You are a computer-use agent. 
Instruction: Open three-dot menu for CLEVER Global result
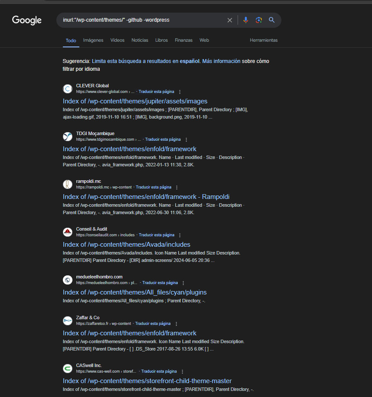[180, 92]
